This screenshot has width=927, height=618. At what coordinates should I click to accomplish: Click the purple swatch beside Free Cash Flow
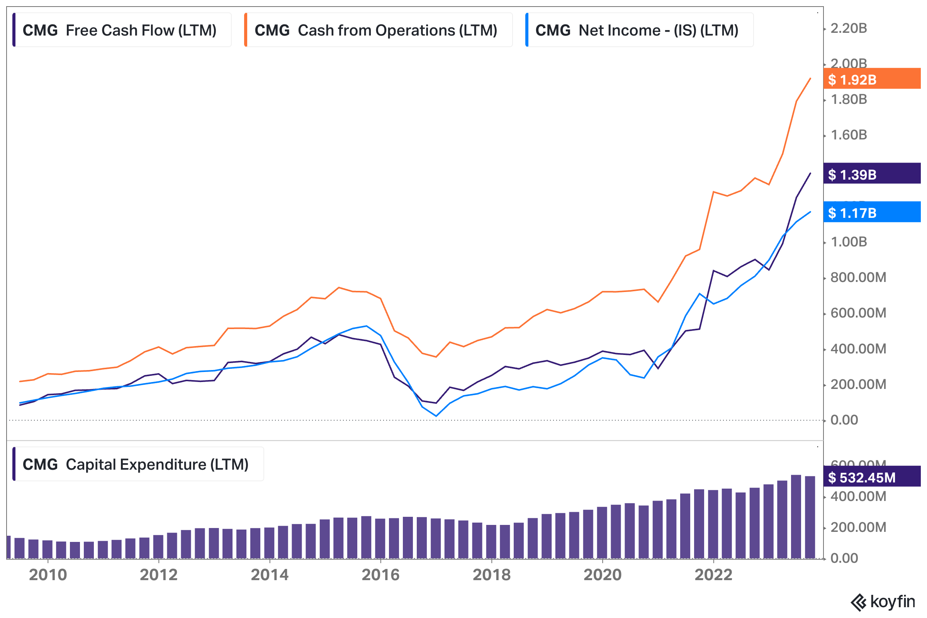tap(14, 30)
